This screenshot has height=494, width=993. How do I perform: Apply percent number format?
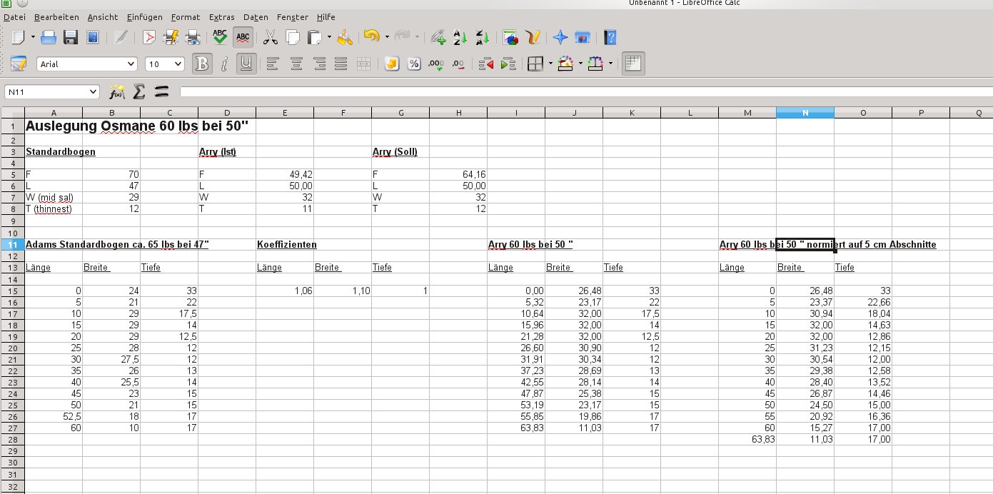tap(413, 64)
